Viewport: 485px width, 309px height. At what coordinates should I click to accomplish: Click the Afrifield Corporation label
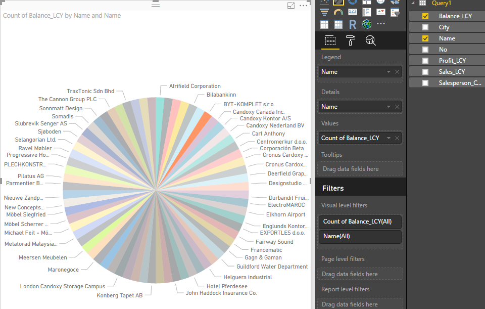(x=195, y=86)
